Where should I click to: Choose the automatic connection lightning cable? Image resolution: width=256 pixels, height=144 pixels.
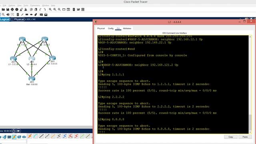30,136
